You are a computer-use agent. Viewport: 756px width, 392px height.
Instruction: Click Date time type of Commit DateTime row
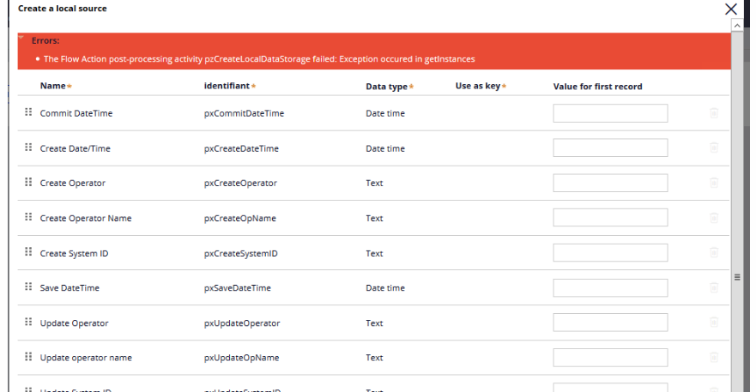(x=385, y=113)
